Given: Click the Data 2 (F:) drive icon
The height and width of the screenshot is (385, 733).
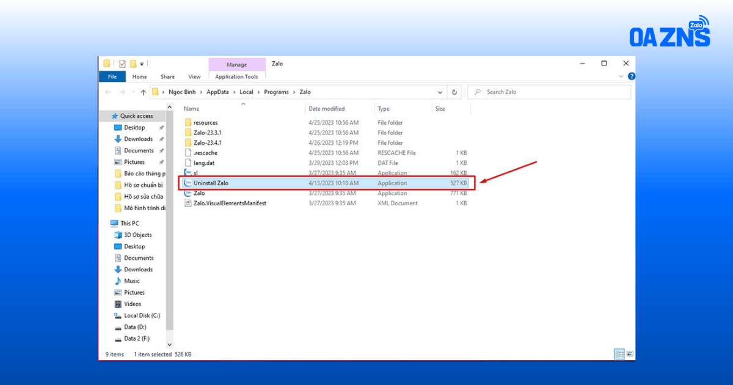Looking at the screenshot, I should pos(119,339).
